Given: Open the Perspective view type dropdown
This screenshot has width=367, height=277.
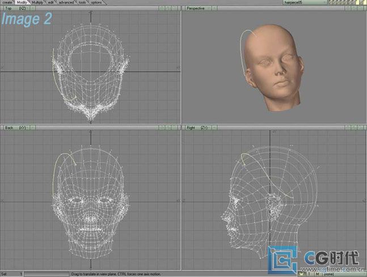Looking at the screenshot, I should (x=198, y=8).
